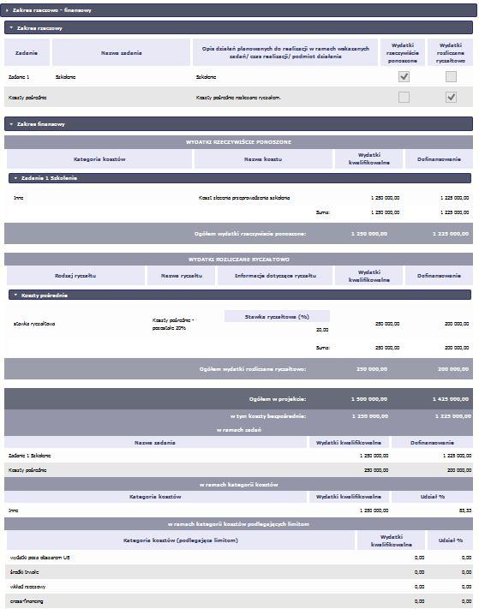The image size is (479, 609).
Task: Click the 'Udział %' header under kategorii kosztów
Action: point(433,497)
